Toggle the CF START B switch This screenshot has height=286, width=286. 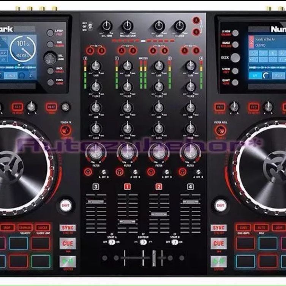(175, 242)
